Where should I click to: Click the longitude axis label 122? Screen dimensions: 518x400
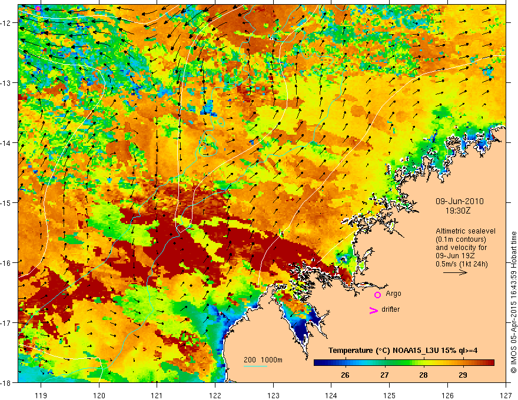tap(215, 395)
